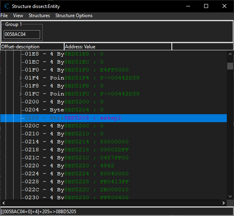Viewport: 234px width, 216px height.
Task: Click the scroll down arrow
Action: 230,196
